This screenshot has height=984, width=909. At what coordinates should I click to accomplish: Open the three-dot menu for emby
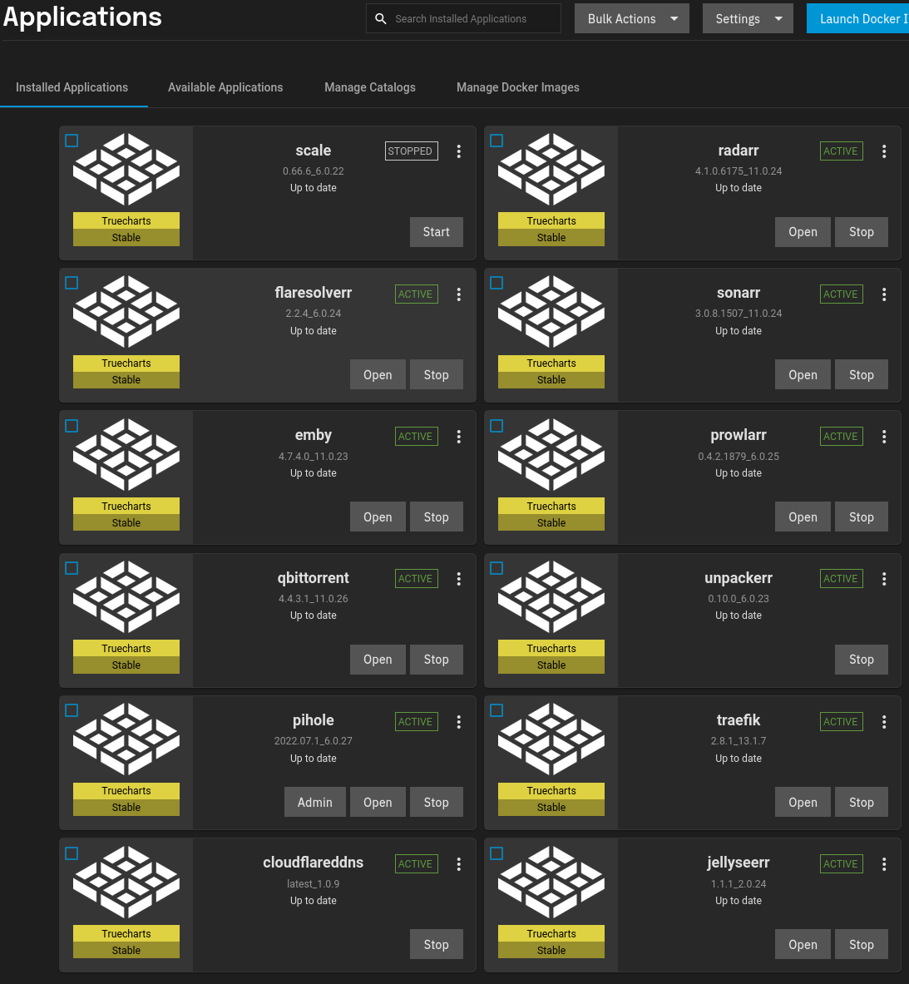tap(458, 437)
